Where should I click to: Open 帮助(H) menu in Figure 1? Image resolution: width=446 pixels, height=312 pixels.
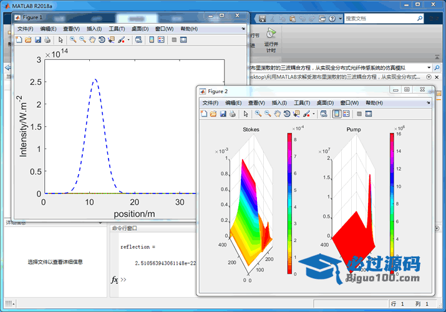(x=189, y=29)
